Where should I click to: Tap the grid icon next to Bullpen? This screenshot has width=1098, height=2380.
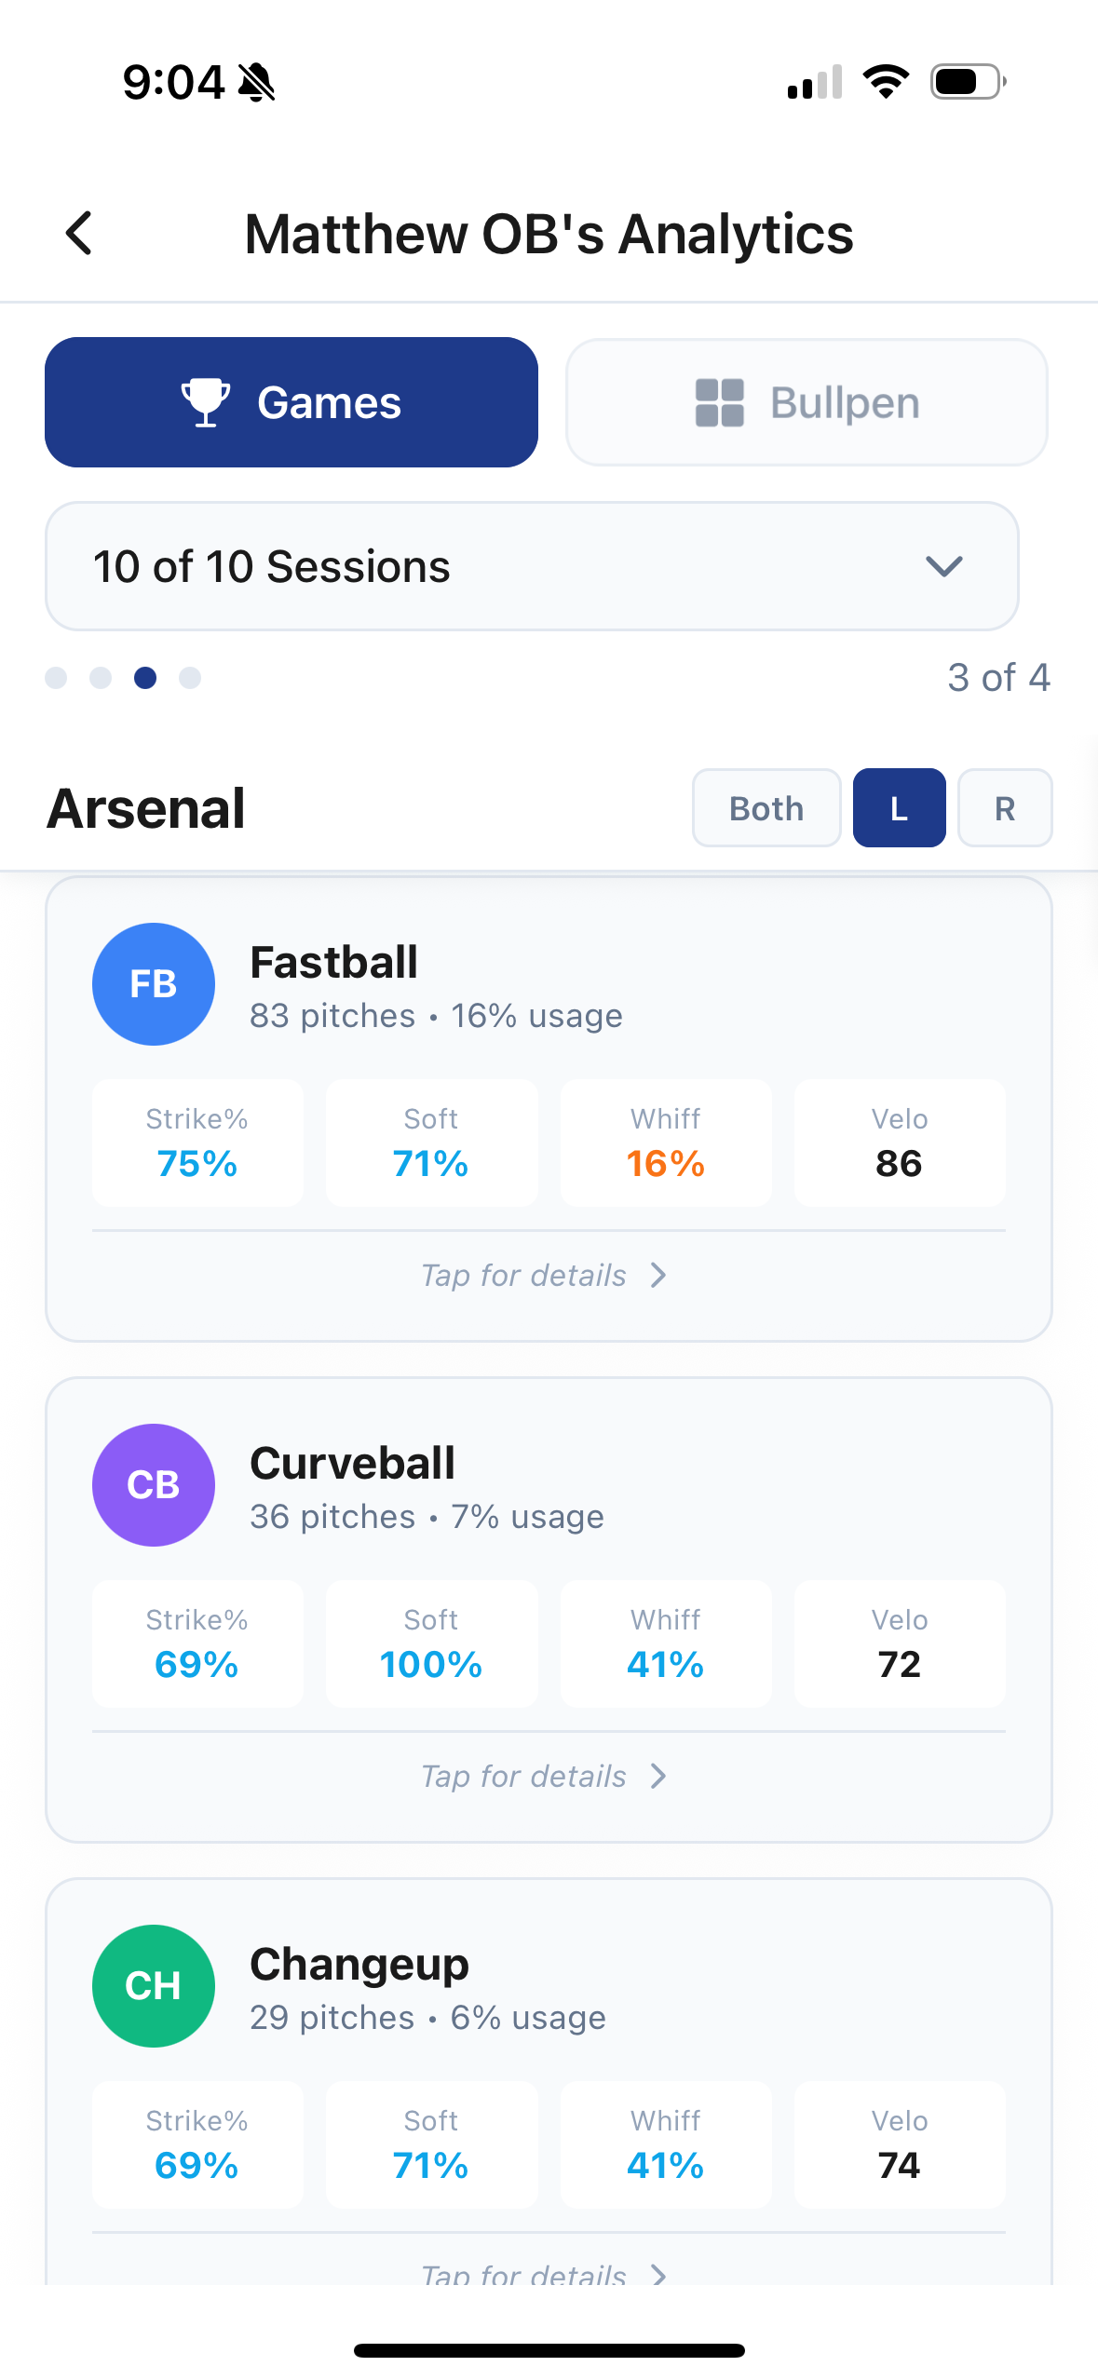coord(721,401)
